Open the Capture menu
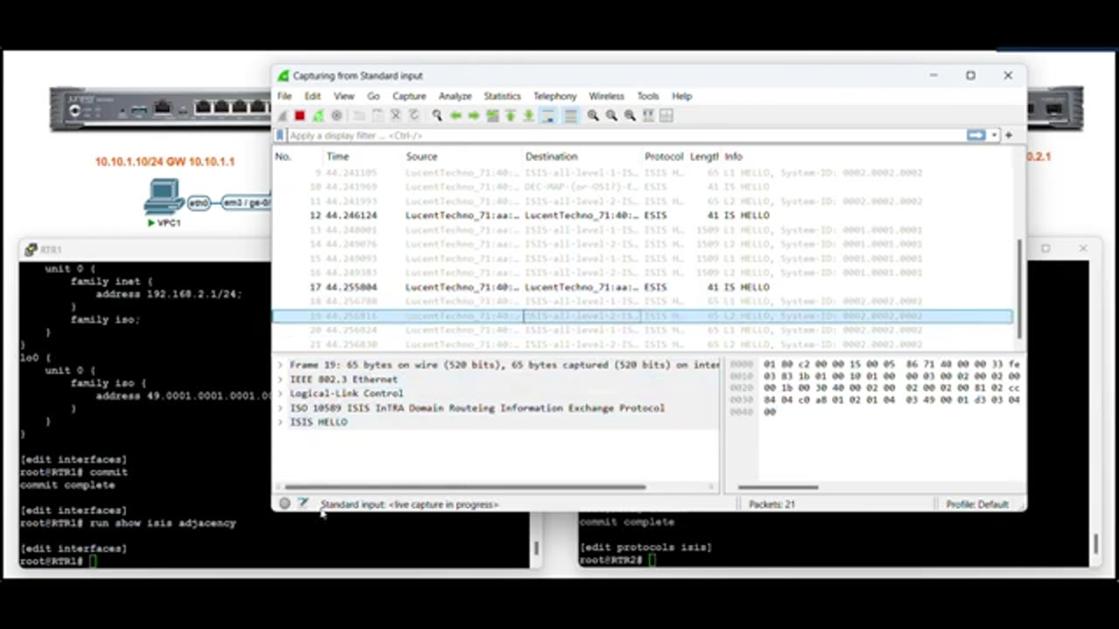This screenshot has height=629, width=1119. click(409, 96)
